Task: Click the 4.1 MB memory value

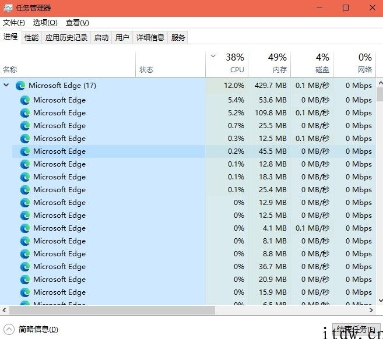Action: point(275,228)
